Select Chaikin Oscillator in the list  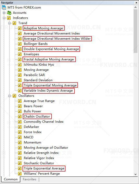point(37,117)
